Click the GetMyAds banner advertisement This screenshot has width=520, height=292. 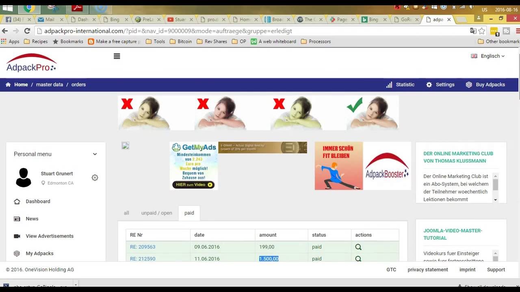tap(194, 166)
